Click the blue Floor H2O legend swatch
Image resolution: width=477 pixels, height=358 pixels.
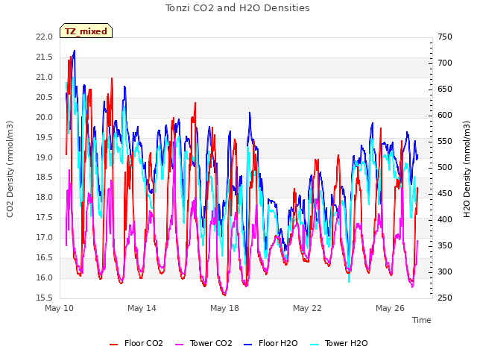click(248, 345)
